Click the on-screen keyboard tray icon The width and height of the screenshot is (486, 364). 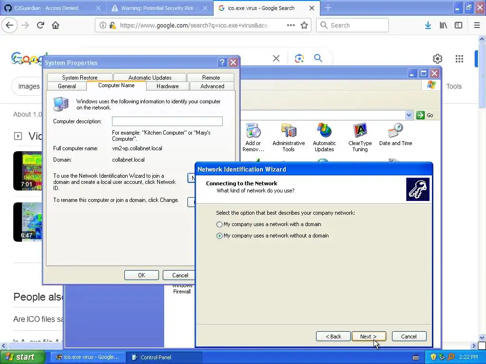(416, 357)
